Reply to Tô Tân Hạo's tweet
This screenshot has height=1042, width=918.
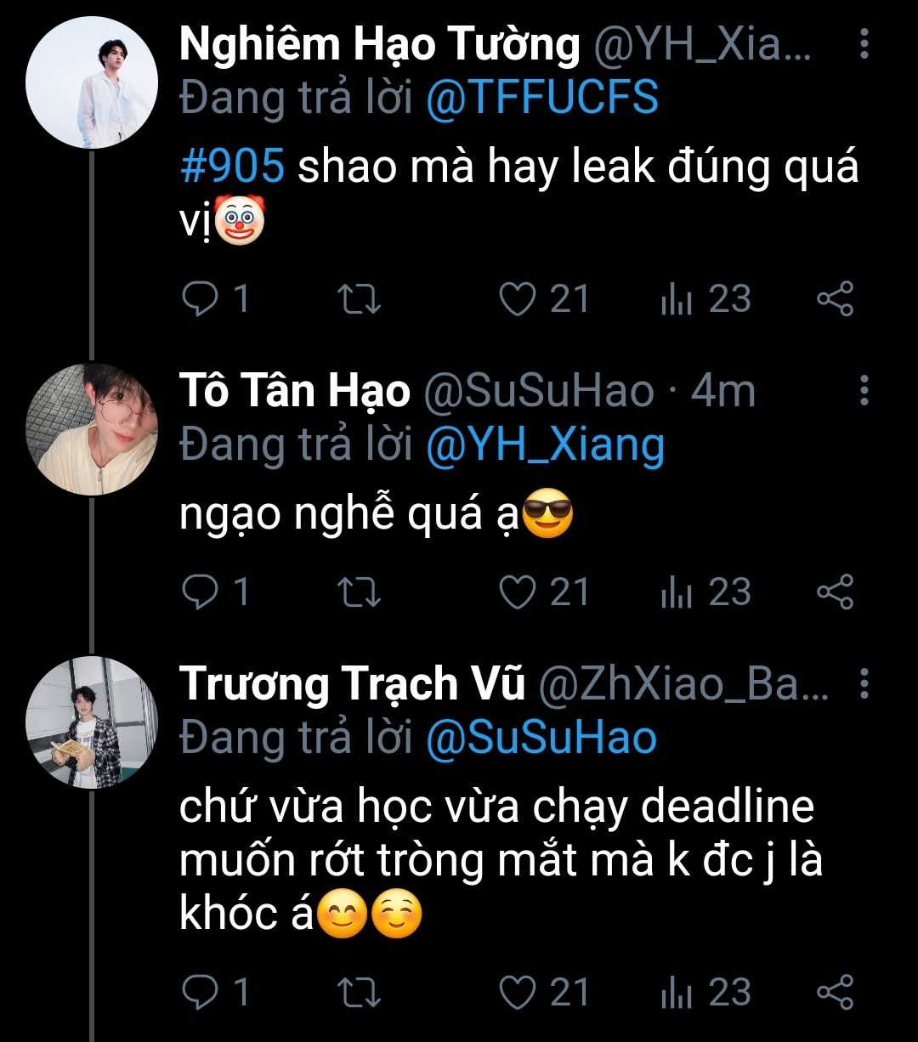coord(201,592)
